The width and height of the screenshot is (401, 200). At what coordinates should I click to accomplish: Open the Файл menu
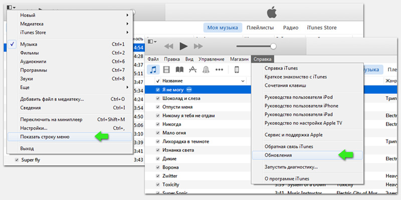click(x=153, y=59)
